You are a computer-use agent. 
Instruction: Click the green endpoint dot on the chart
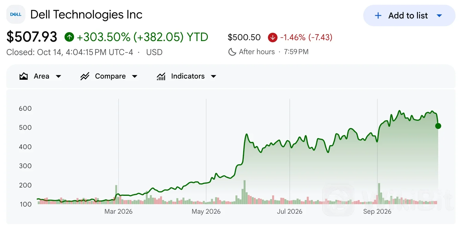click(438, 126)
